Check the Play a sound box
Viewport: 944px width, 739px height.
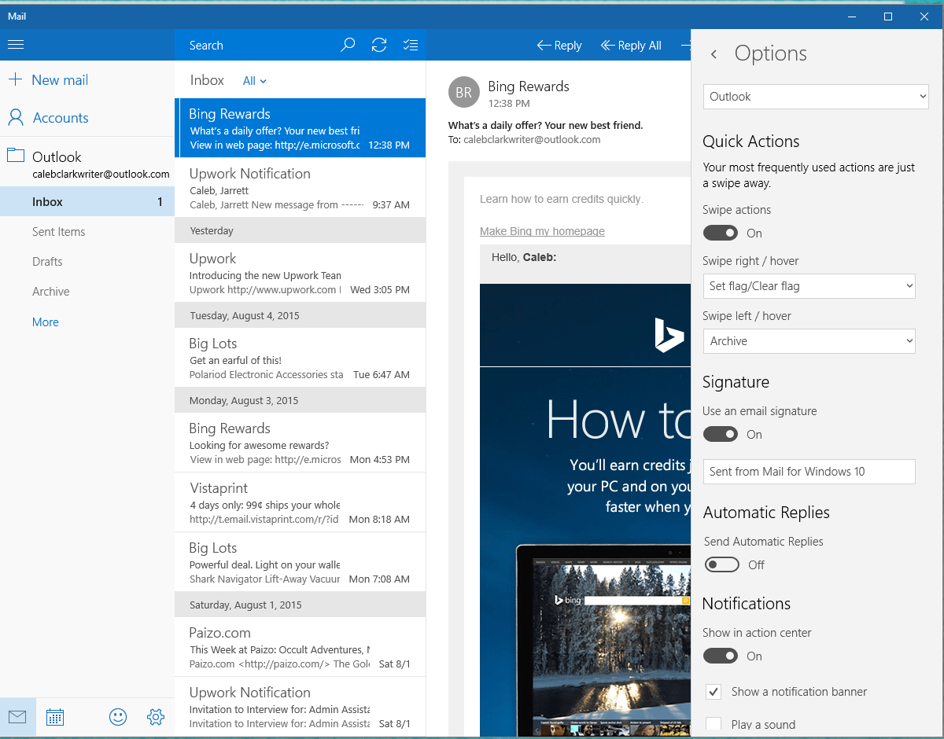[714, 724]
